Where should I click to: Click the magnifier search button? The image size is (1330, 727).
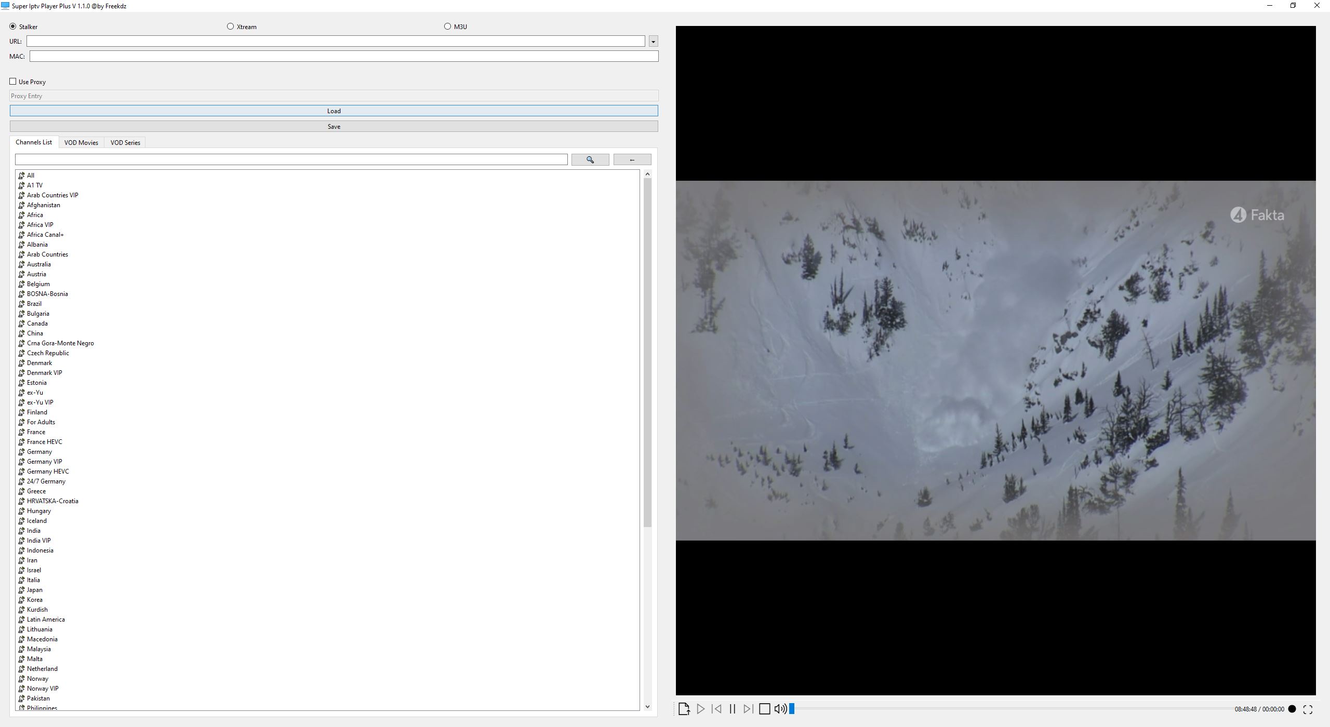(590, 160)
